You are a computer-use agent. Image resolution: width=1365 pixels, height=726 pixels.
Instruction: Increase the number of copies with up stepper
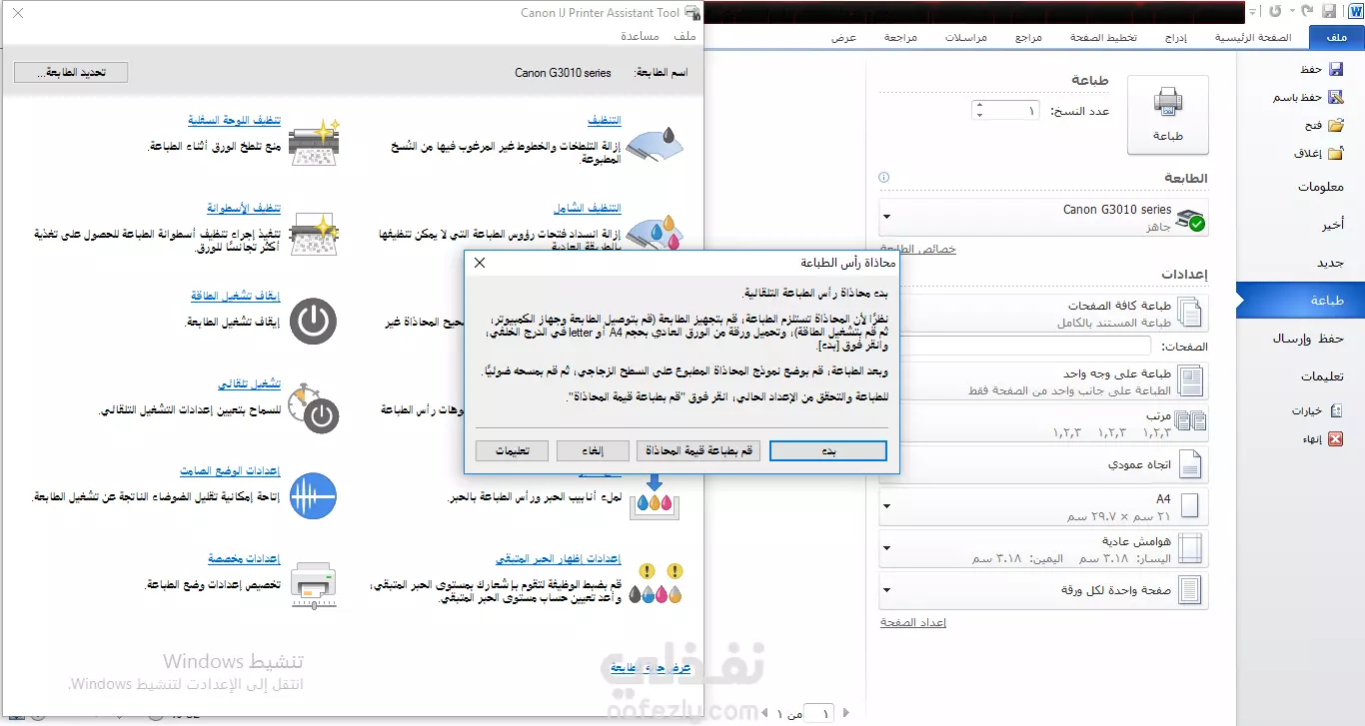tap(979, 105)
